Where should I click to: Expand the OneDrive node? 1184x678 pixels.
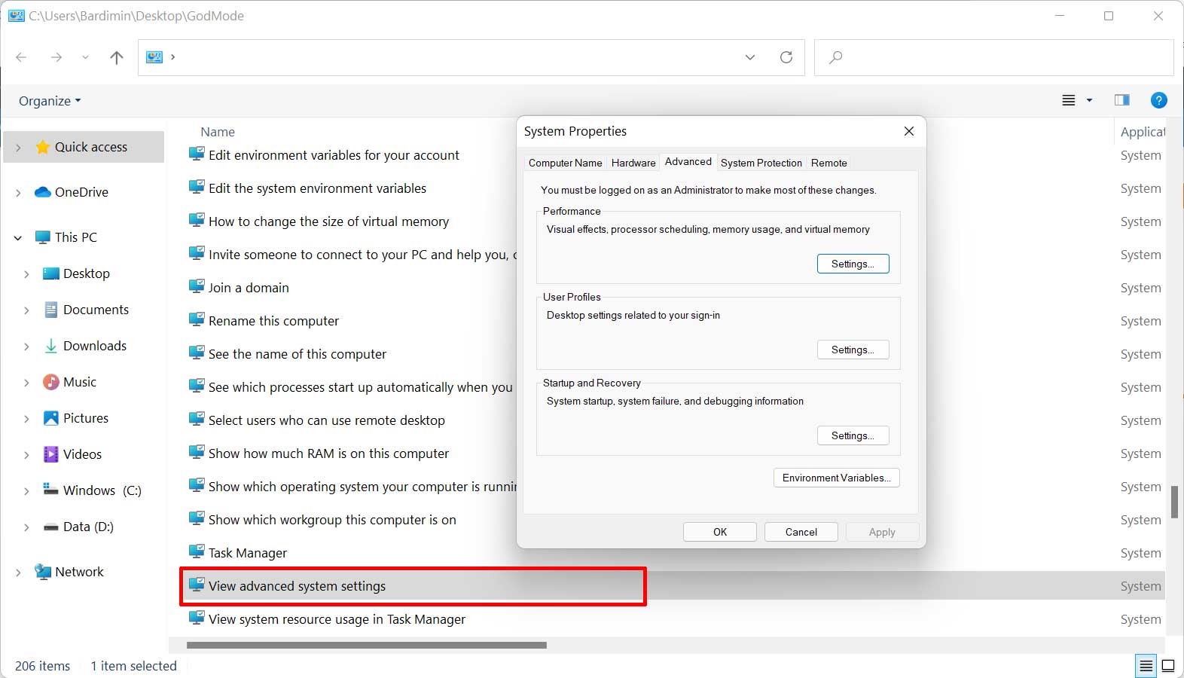[18, 193]
